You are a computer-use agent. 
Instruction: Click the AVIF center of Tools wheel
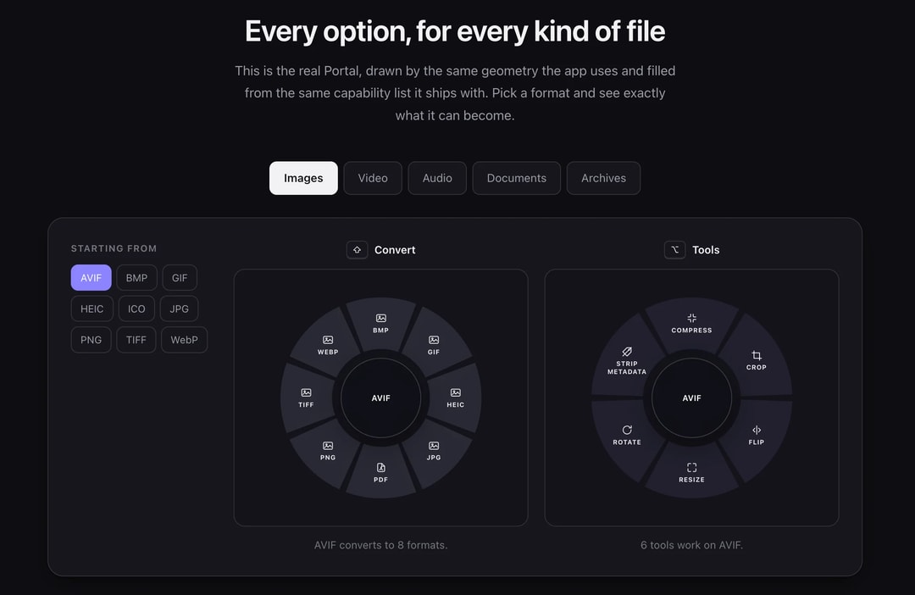pos(691,398)
